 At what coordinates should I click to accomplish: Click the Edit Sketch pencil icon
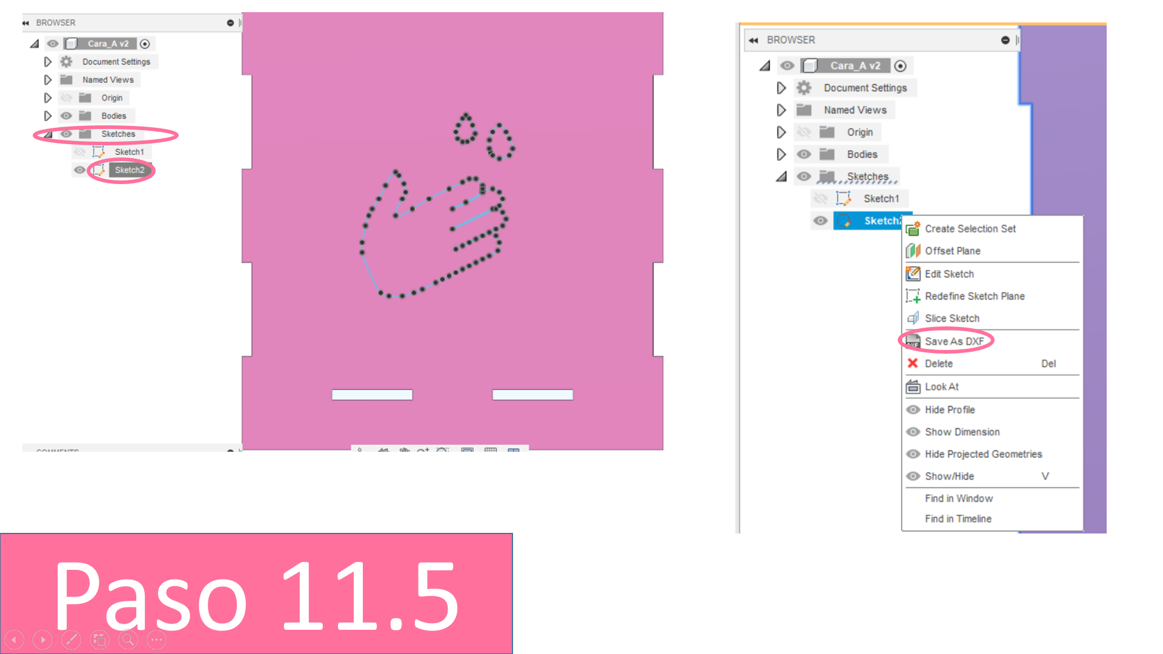(x=913, y=274)
